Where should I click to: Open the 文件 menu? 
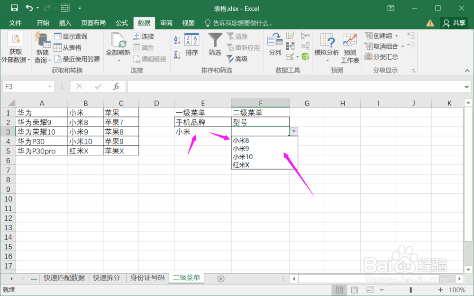pyautogui.click(x=15, y=23)
